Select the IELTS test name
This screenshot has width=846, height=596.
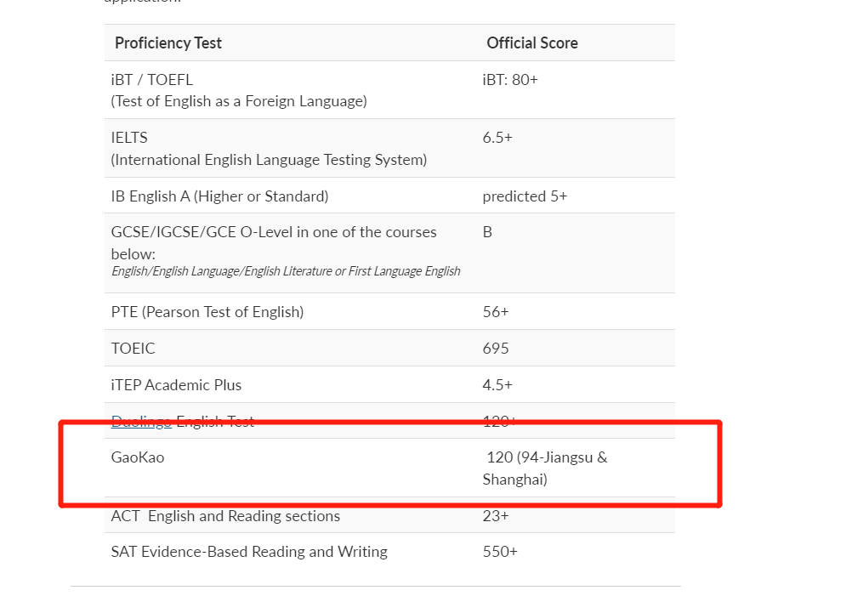[129, 138]
